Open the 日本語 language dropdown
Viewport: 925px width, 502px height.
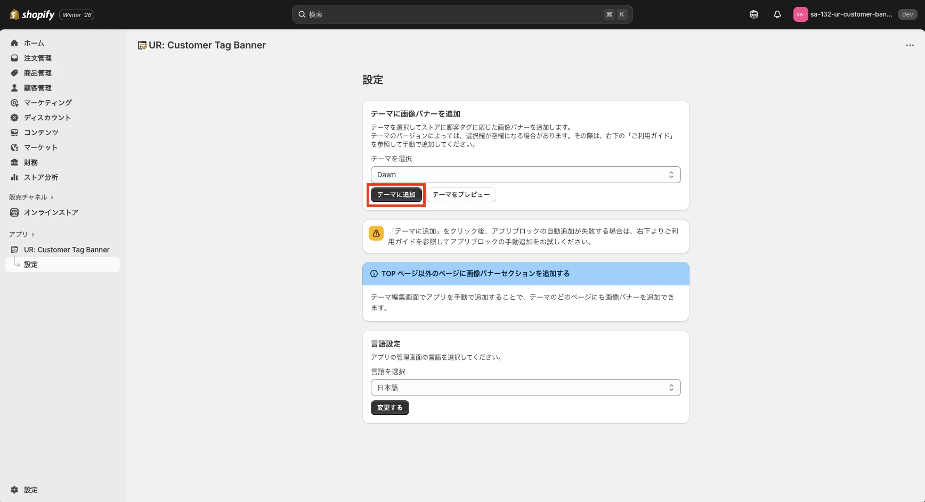[x=526, y=388]
